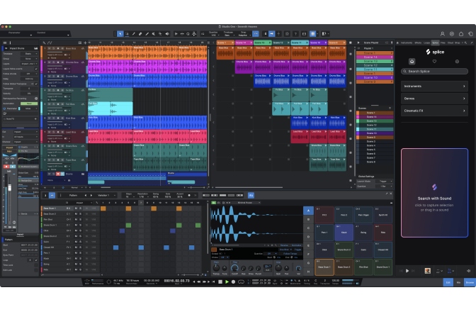The image size is (476, 312).
Task: Toggle Layers follow events checkbox
Action: 36,69
